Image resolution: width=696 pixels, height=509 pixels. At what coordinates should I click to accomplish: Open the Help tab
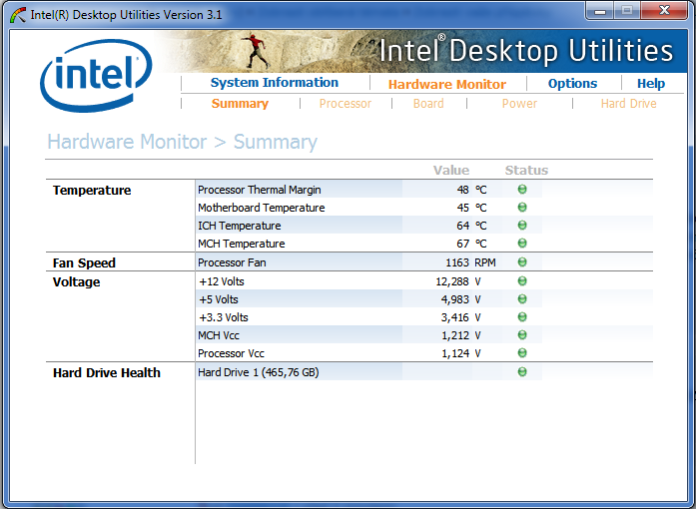coord(651,84)
